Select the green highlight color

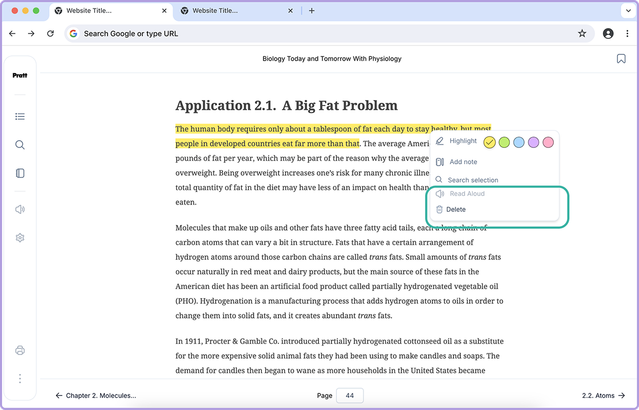(x=504, y=142)
